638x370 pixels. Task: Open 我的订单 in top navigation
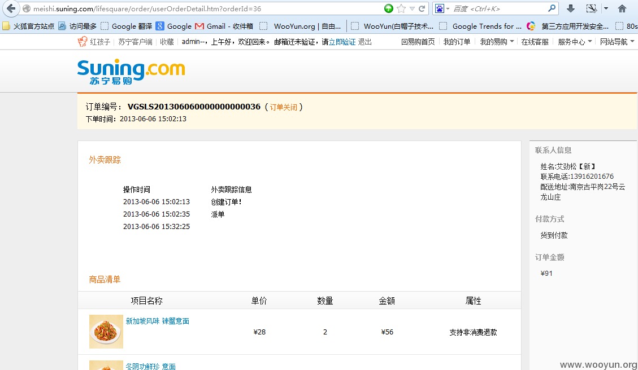click(457, 42)
